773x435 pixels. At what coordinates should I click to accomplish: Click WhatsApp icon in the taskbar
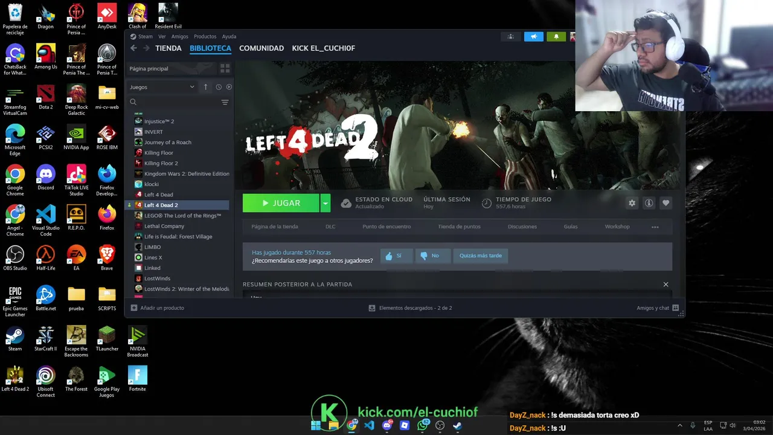423,425
